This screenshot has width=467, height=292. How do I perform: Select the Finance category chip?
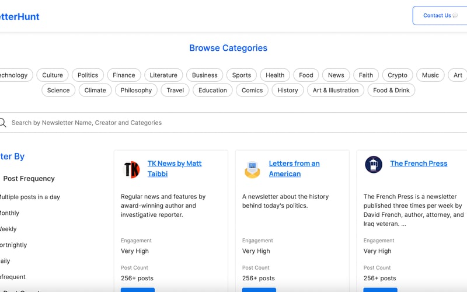click(x=124, y=75)
